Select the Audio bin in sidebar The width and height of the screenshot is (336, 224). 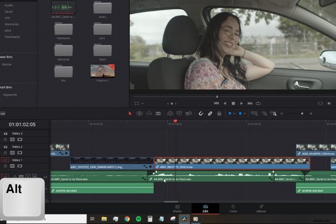[x=9, y=5]
